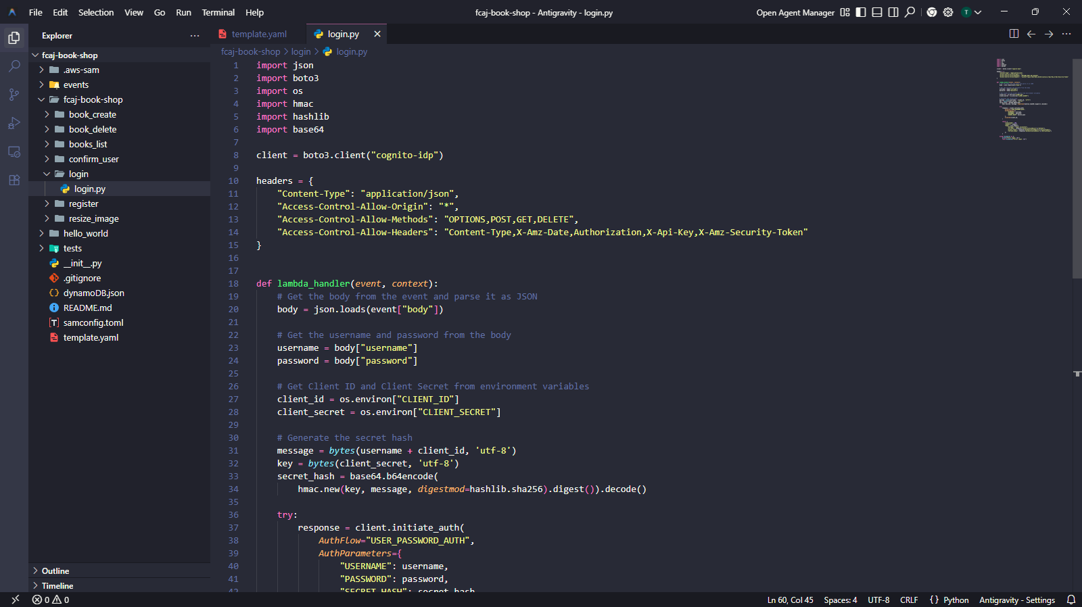
Task: Open the Source Control view
Action: [x=14, y=95]
